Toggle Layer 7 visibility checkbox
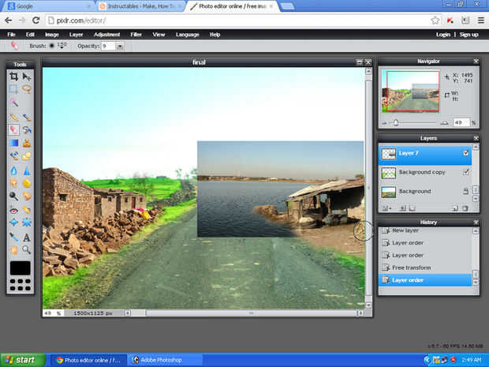The image size is (489, 367). 465,153
